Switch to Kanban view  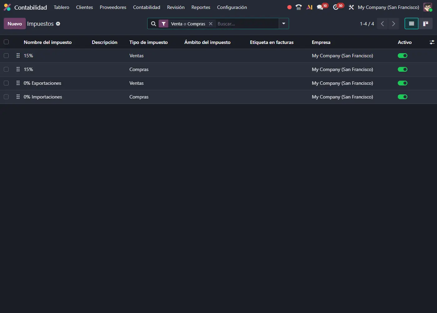tap(425, 24)
